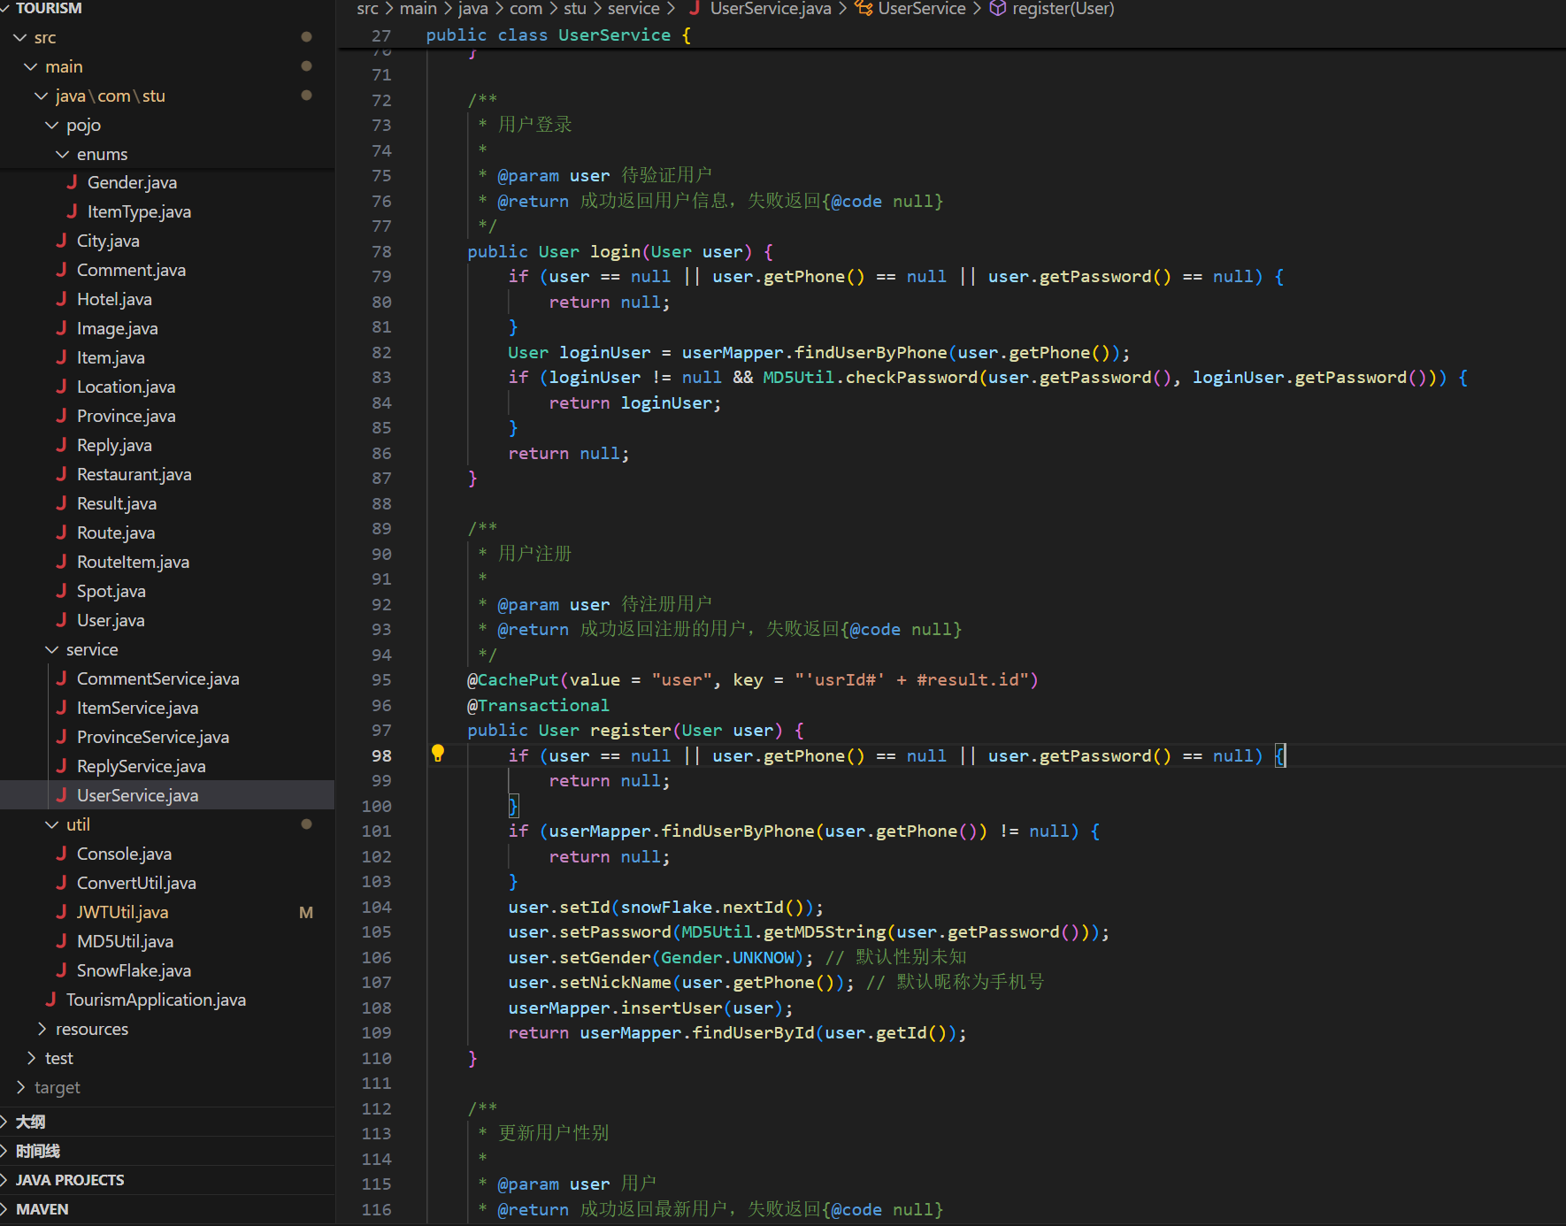The width and height of the screenshot is (1566, 1226).
Task: Click the class icon before UserService in breadcrumb
Action: coord(864,9)
